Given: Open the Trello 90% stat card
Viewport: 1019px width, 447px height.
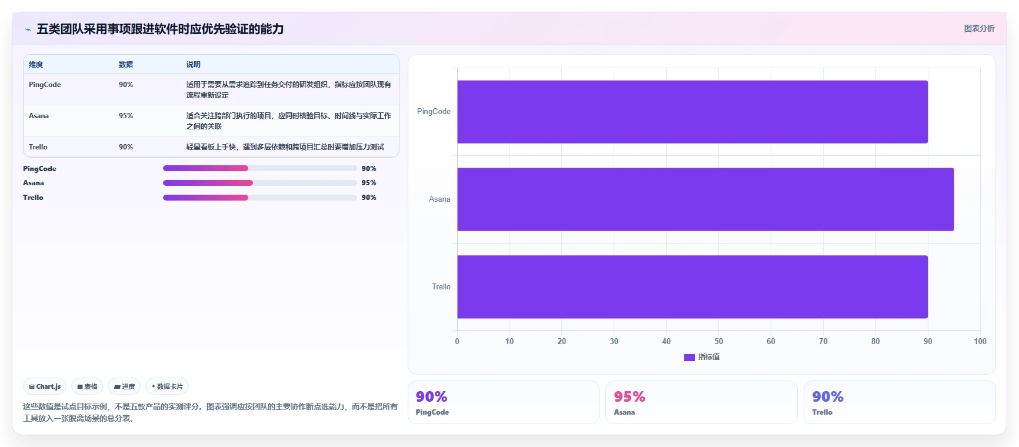Looking at the screenshot, I should tap(900, 402).
